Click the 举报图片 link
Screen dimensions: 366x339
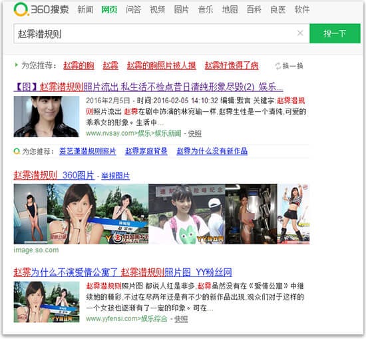(x=116, y=176)
